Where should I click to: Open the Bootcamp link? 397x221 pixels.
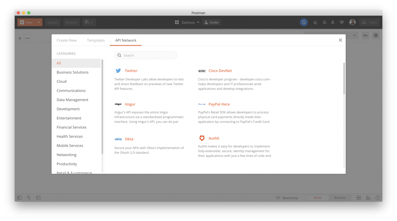[x=287, y=198]
